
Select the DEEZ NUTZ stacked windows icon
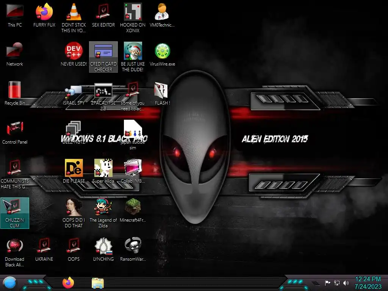(74, 132)
